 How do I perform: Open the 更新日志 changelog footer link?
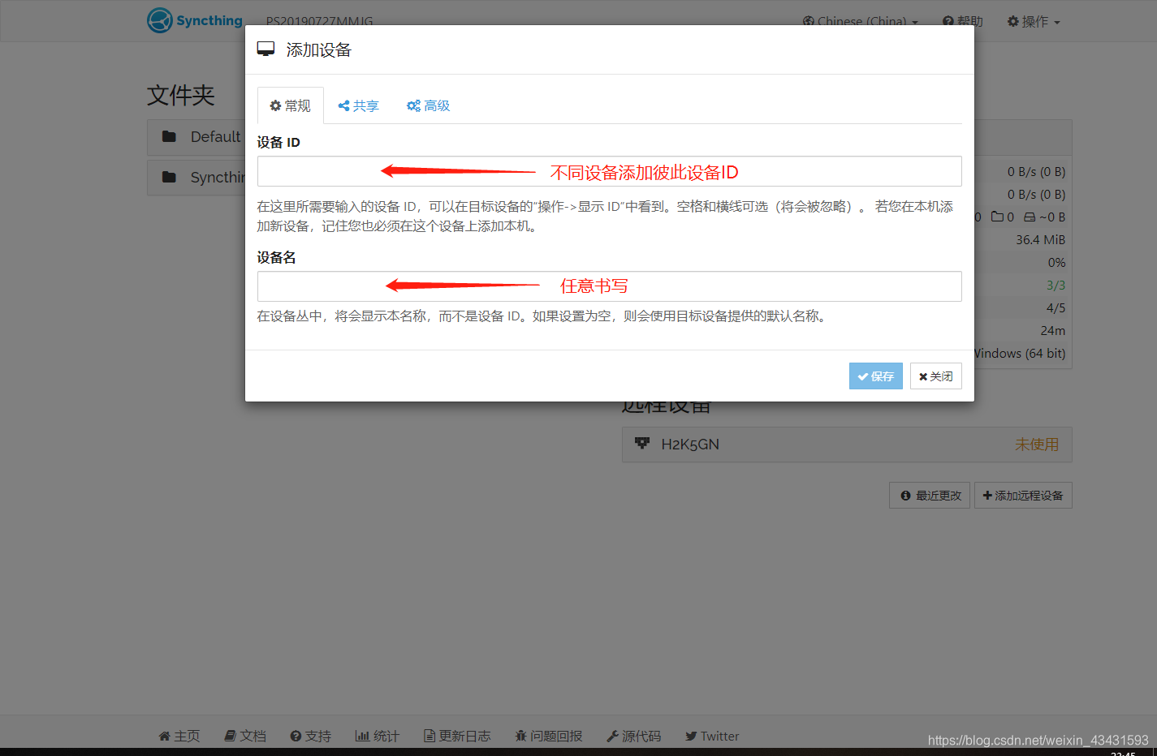[x=458, y=736]
